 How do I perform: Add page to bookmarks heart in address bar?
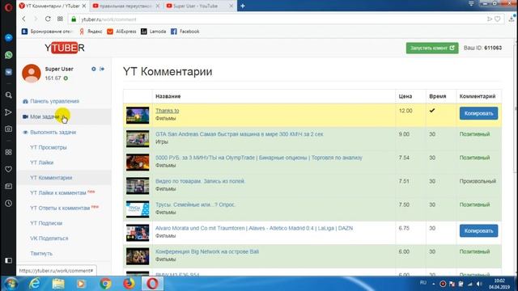pyautogui.click(x=498, y=19)
